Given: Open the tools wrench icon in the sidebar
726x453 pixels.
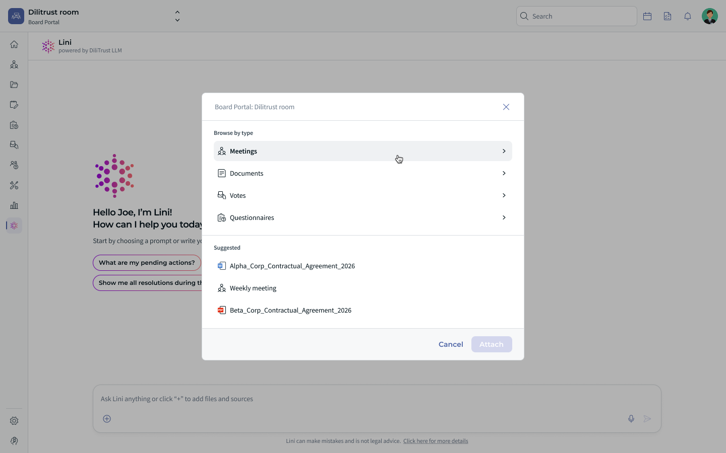Looking at the screenshot, I should 14,185.
